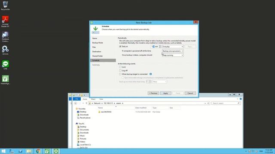Viewport: 275px width, 154px height.
Task: Go to the Name wizard step
Action: point(95,38)
